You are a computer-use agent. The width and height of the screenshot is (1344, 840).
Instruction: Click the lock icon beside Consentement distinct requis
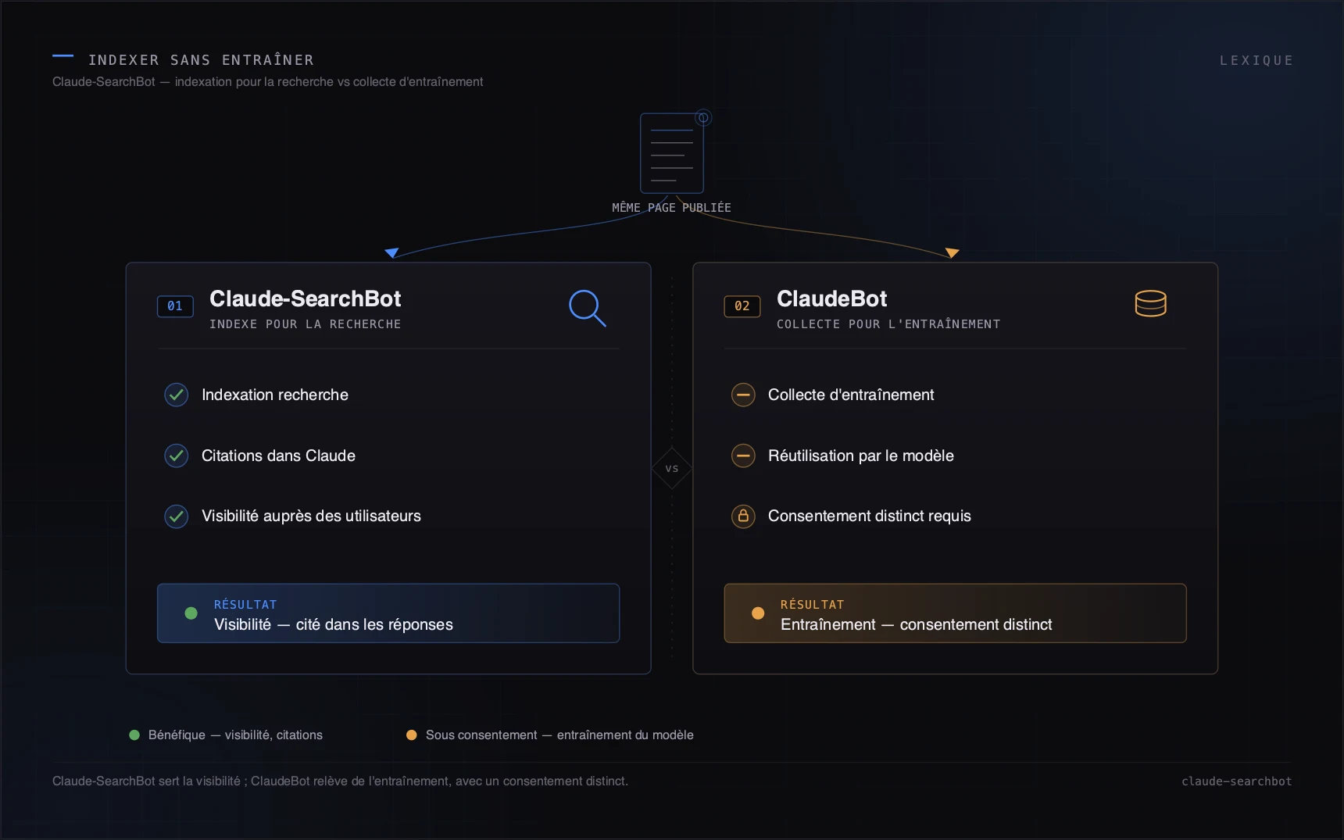point(743,516)
